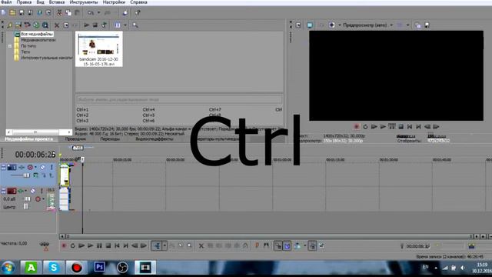Select Теги folder in media tree
492x277 pixels.
(x=25, y=52)
